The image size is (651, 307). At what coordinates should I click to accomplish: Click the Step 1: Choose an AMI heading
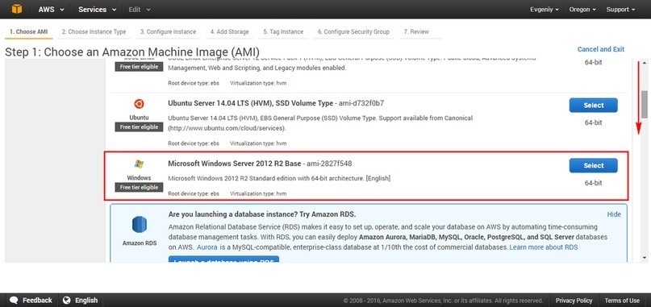[132, 52]
